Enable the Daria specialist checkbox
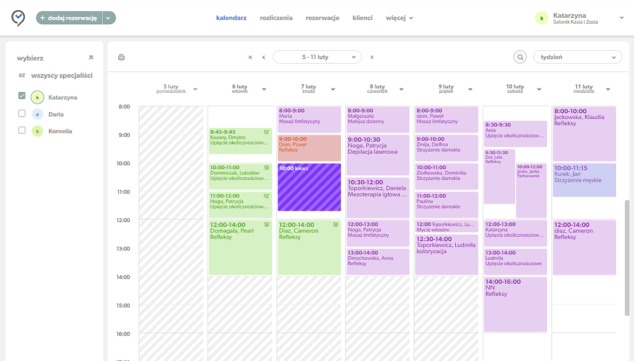The width and height of the screenshot is (634, 361). (22, 114)
